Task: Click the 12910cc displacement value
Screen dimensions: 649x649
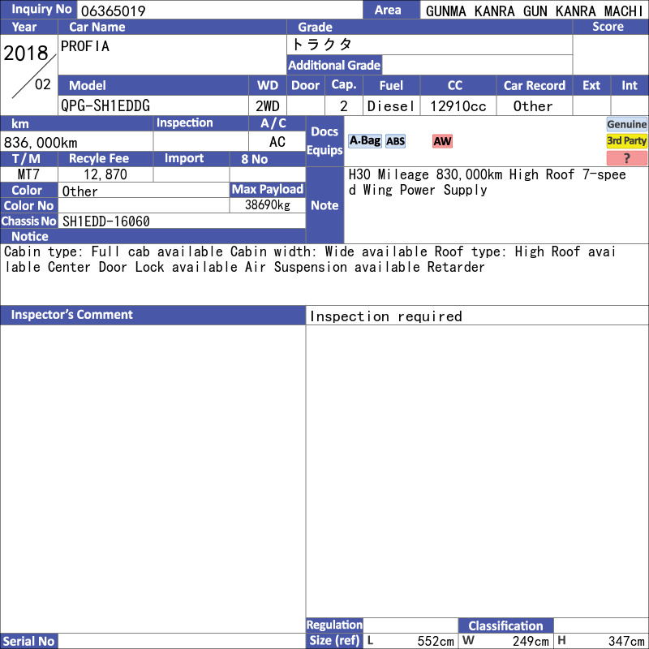Action: click(458, 106)
